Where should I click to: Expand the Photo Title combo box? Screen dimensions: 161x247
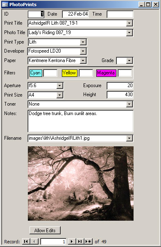pos(129,32)
